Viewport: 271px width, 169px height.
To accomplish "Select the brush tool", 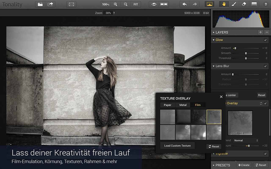I will [234, 4].
